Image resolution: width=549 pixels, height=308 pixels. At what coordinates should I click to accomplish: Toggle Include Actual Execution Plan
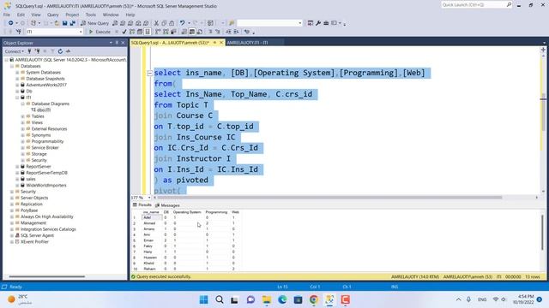pos(158,32)
